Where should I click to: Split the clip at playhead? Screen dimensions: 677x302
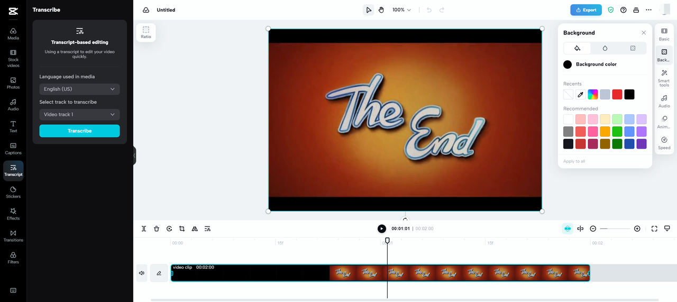(x=144, y=228)
